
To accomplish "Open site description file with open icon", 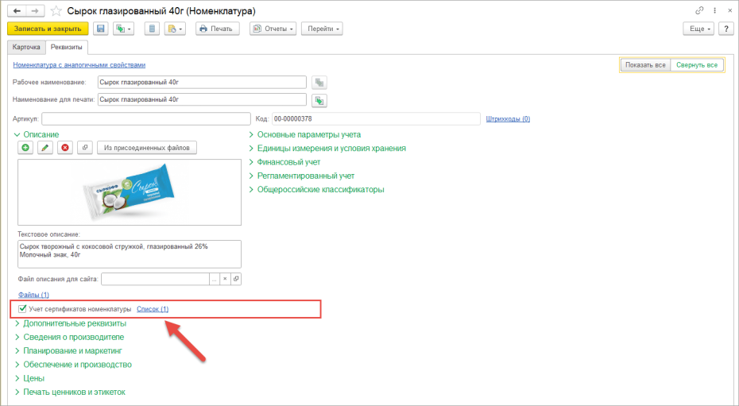I will (236, 279).
